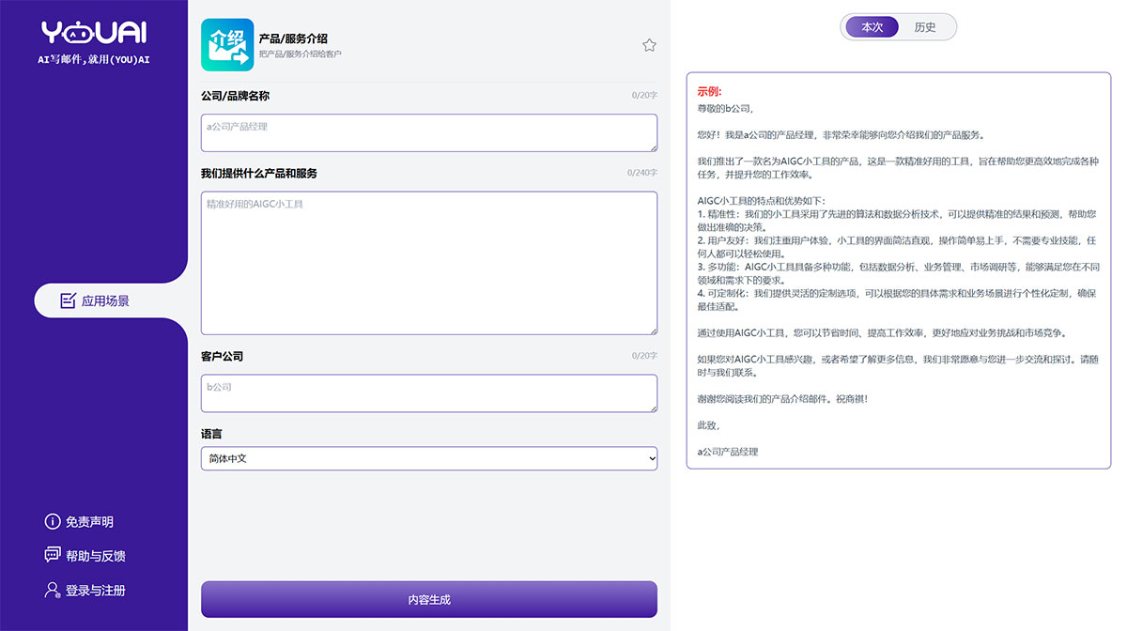
Task: Open the 语言 dropdown showing 简体中文
Action: coord(428,458)
